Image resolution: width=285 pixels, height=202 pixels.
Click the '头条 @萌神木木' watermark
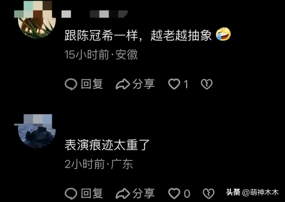pyautogui.click(x=252, y=193)
